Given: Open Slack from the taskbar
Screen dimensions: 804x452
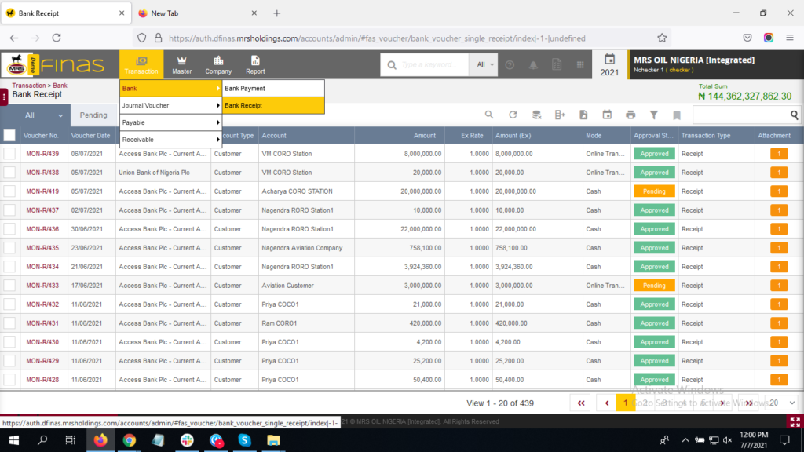Looking at the screenshot, I should click(187, 440).
